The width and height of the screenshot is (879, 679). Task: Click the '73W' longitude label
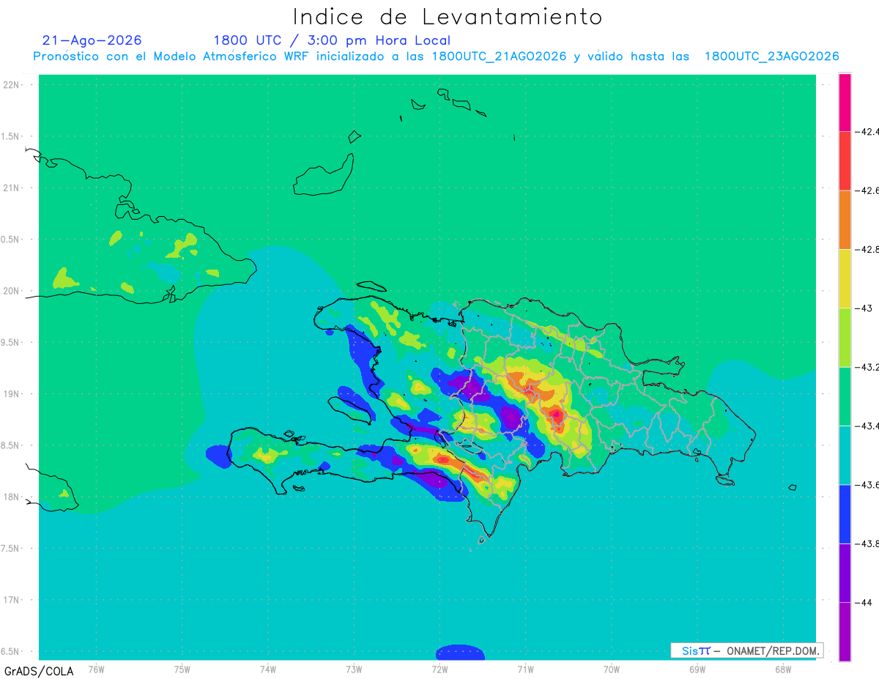354,668
